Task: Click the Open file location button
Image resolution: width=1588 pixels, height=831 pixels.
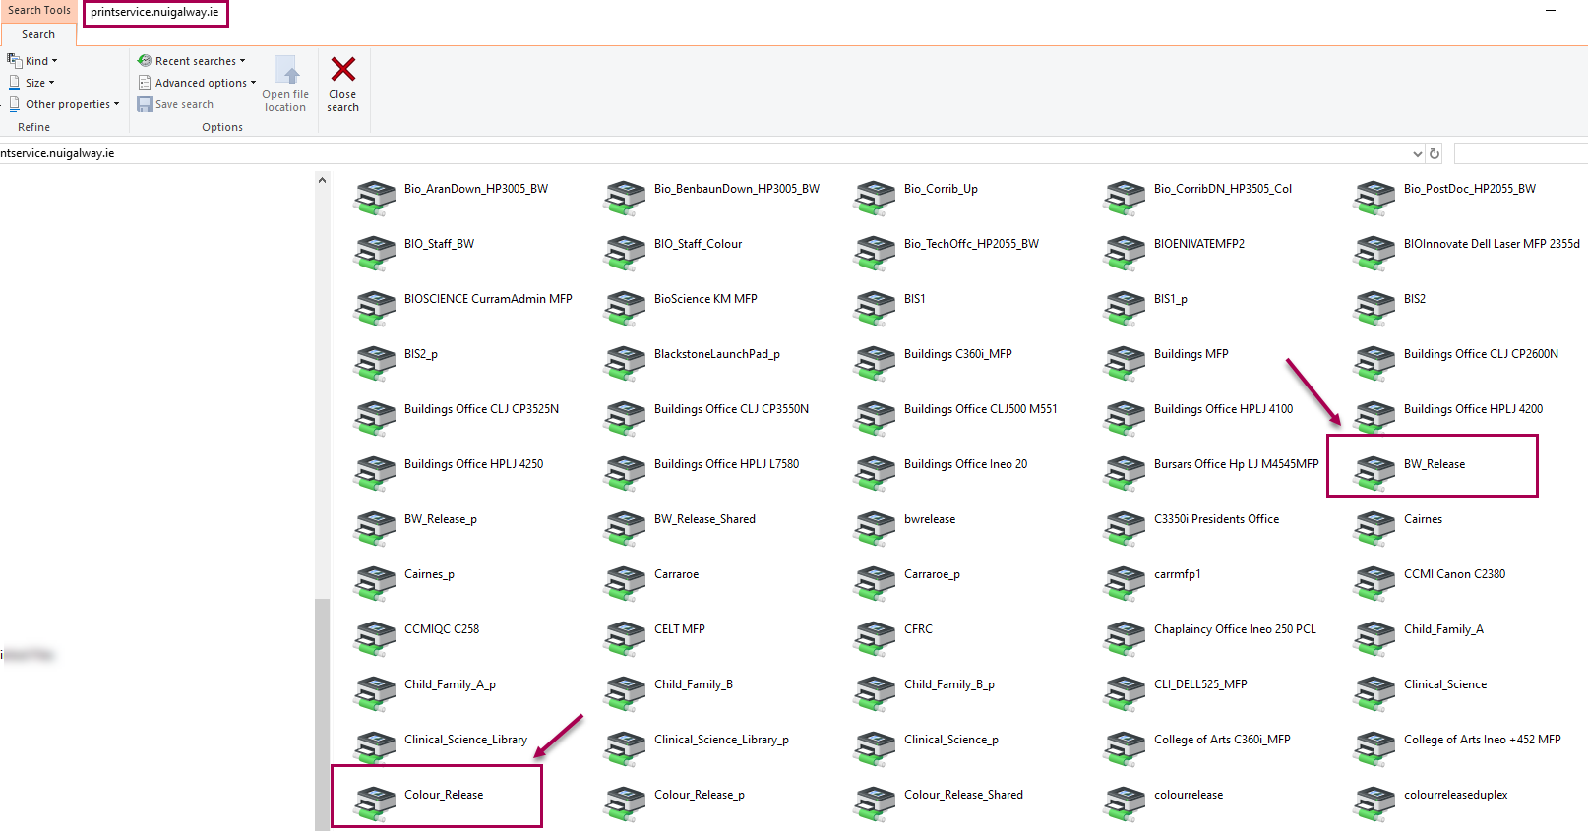Action: click(x=285, y=84)
